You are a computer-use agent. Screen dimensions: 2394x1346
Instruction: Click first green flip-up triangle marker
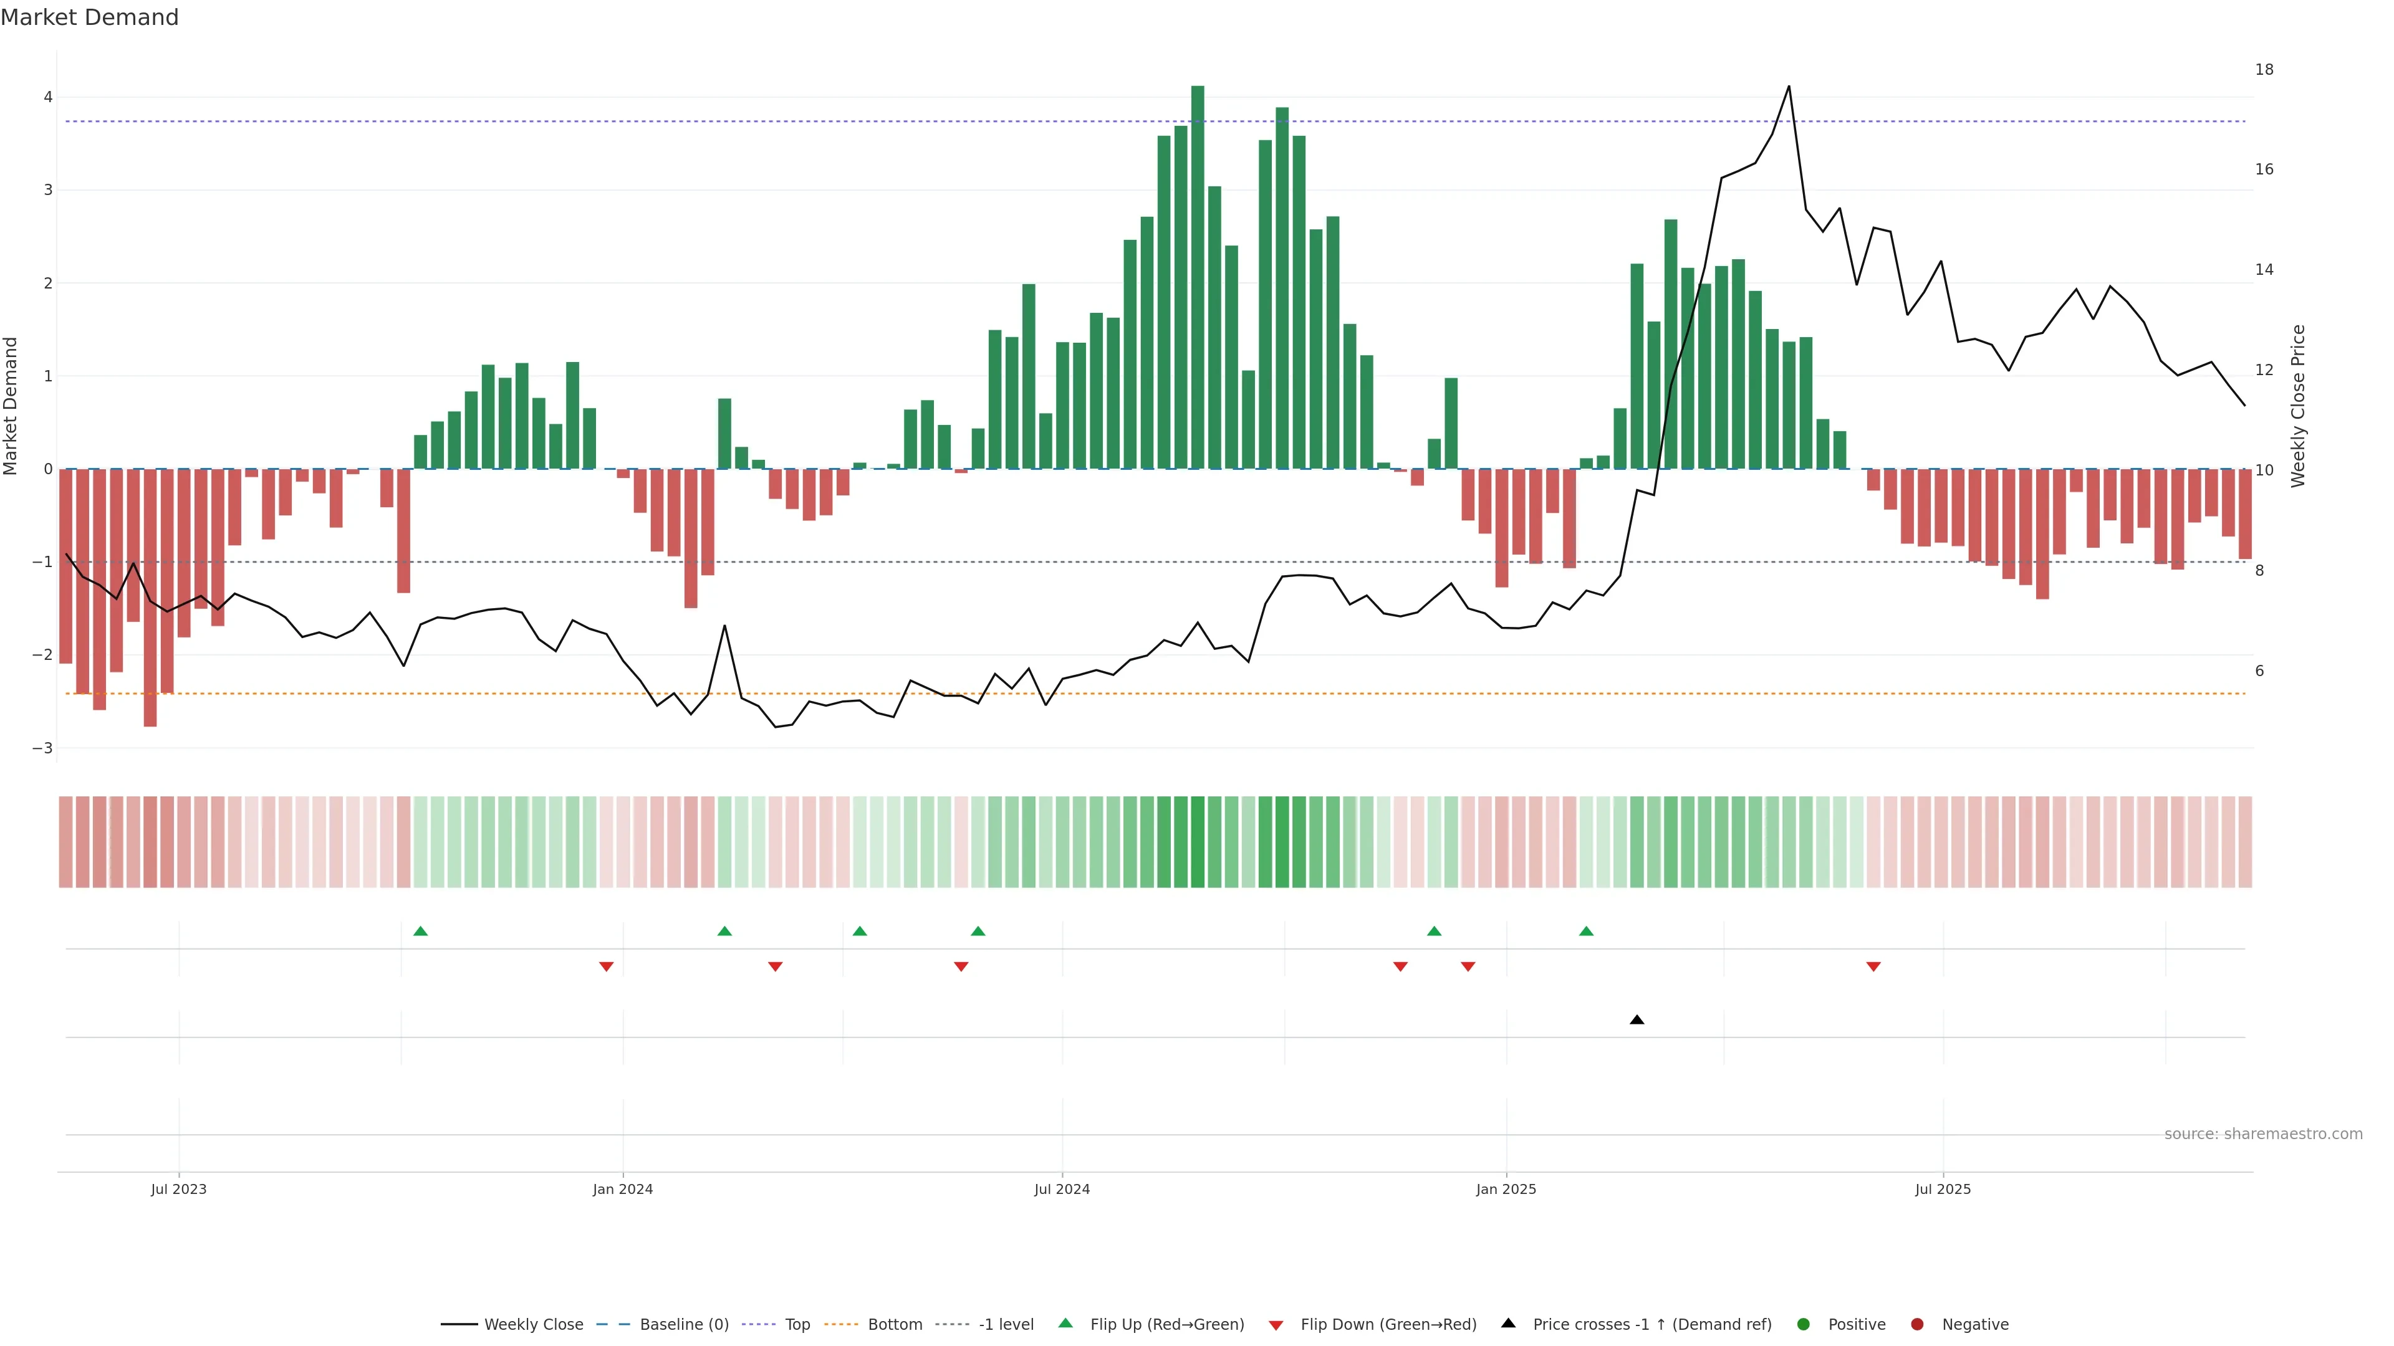tap(420, 931)
